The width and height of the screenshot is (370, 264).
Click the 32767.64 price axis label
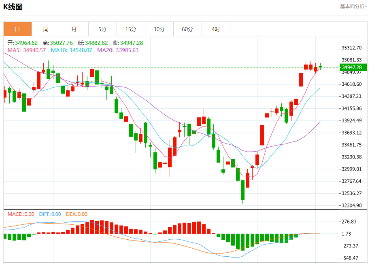tap(352, 181)
